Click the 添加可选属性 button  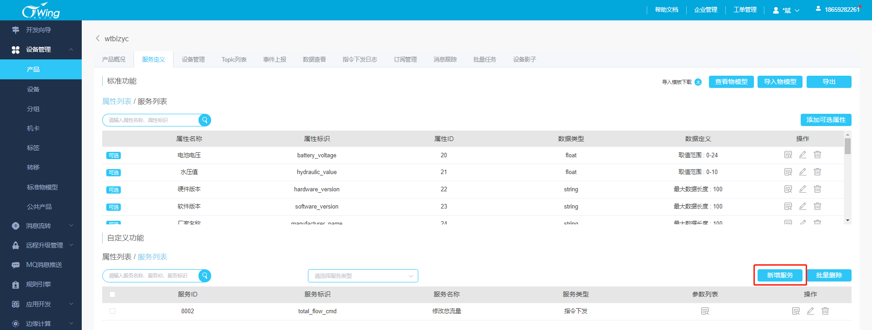click(x=826, y=120)
